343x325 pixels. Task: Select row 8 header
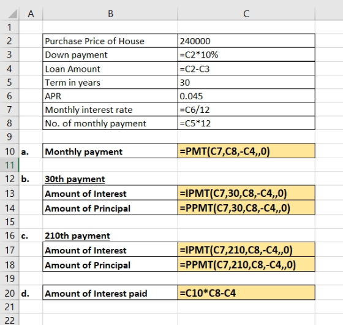[x=9, y=123]
